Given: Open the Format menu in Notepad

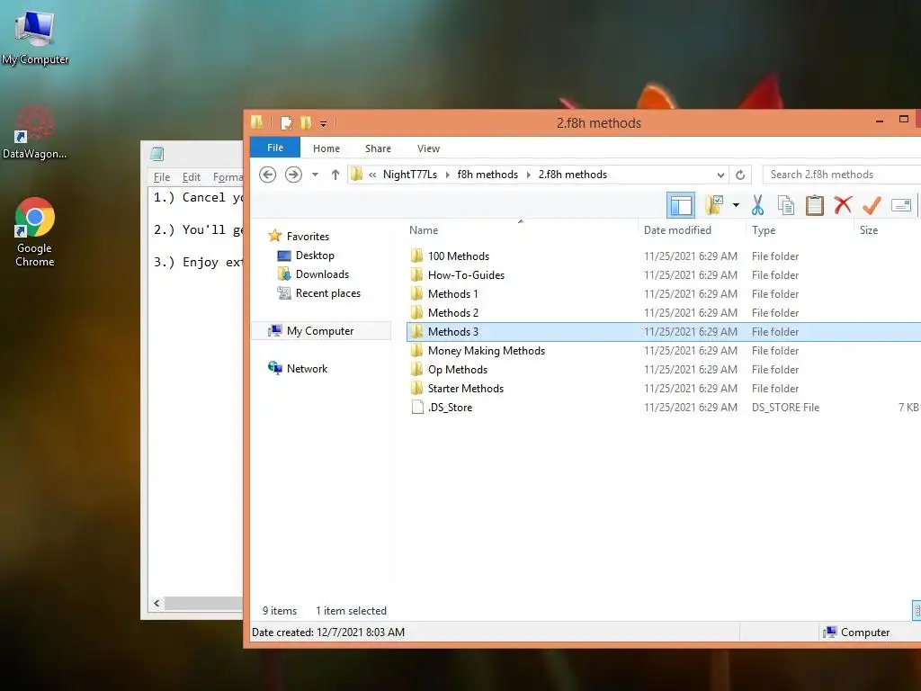Looking at the screenshot, I should pyautogui.click(x=227, y=177).
